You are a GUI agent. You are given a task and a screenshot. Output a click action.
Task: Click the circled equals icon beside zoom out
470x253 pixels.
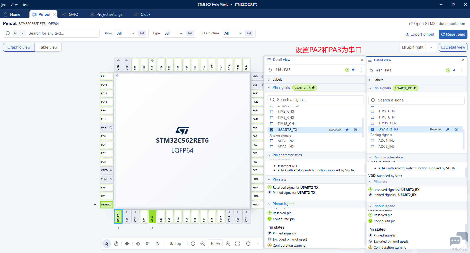[x=193, y=244]
